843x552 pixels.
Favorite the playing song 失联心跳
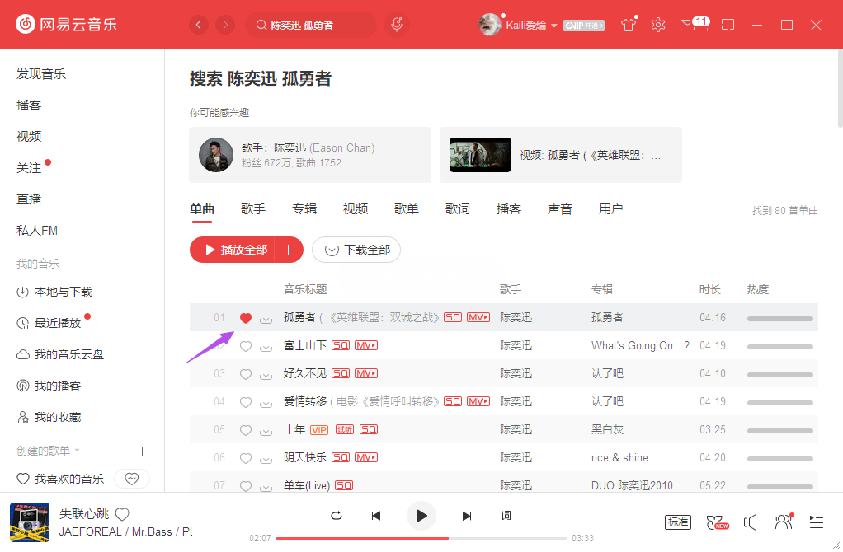coord(121,513)
